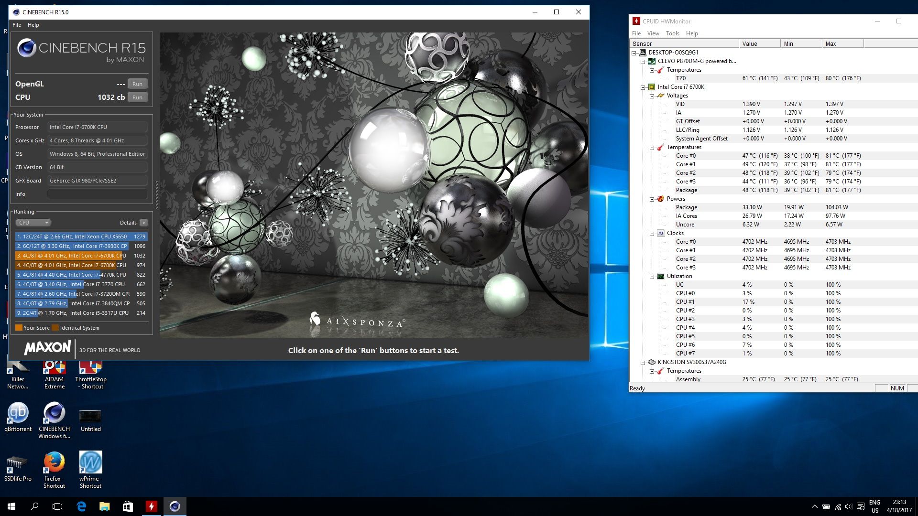Click the Info text field

pos(97,194)
